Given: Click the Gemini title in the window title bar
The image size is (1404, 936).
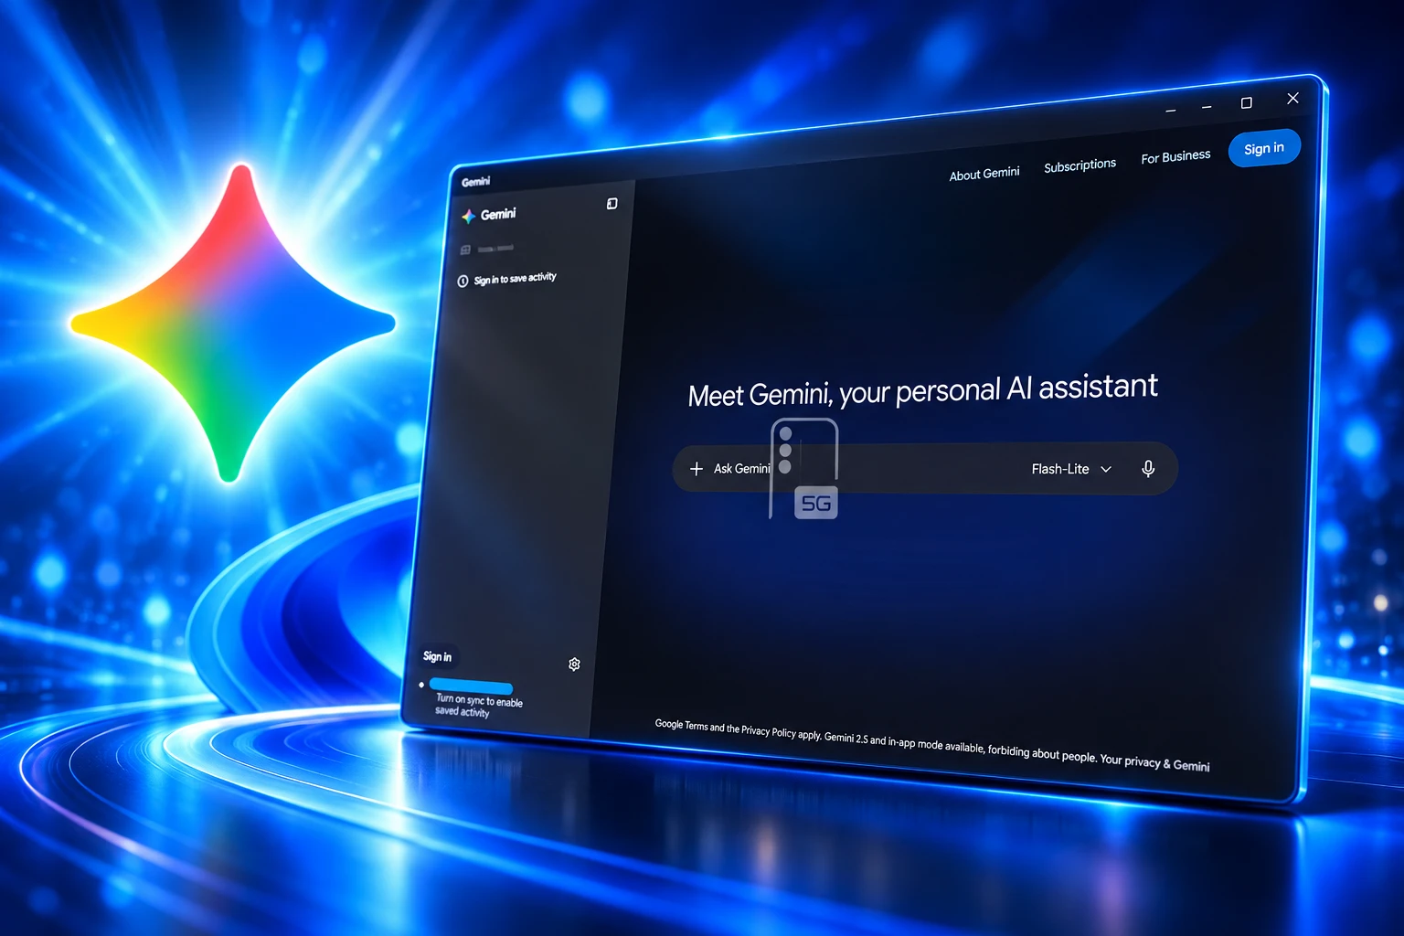Looking at the screenshot, I should click(475, 182).
